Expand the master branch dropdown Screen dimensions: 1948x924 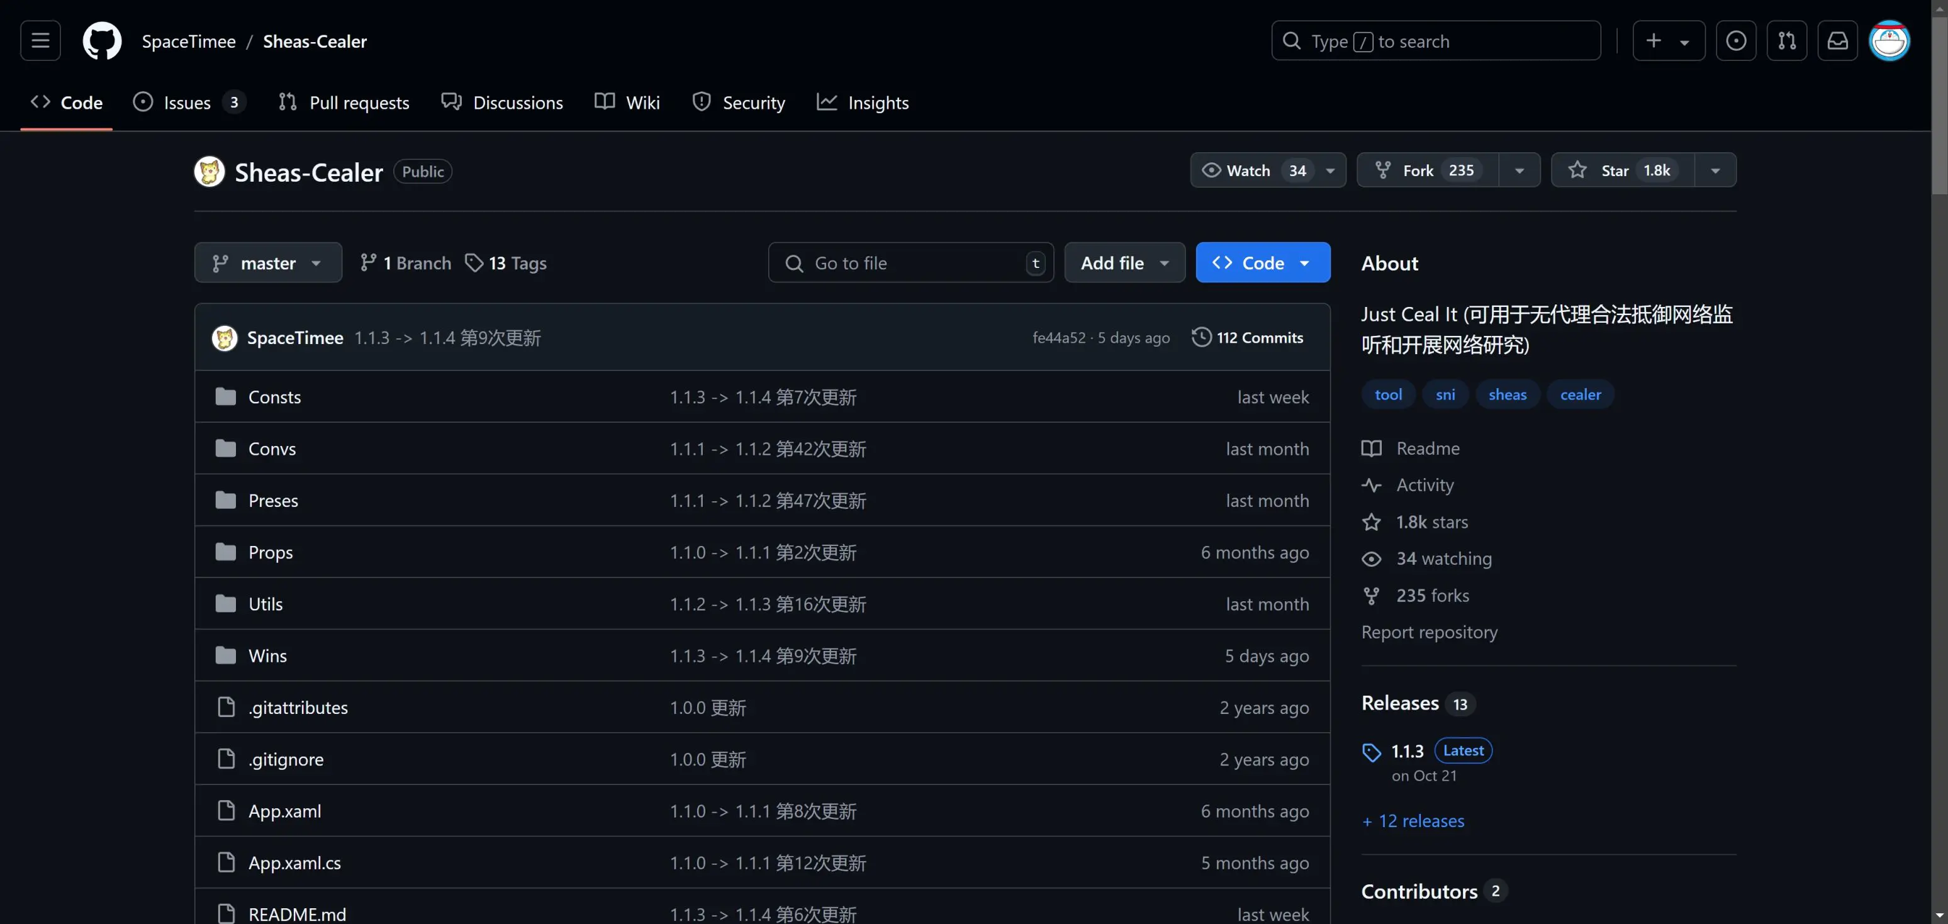(x=267, y=263)
